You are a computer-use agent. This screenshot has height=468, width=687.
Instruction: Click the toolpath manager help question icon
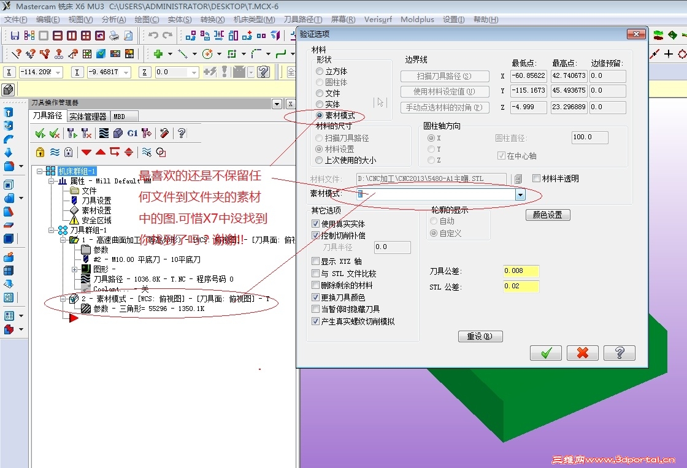pos(182,133)
